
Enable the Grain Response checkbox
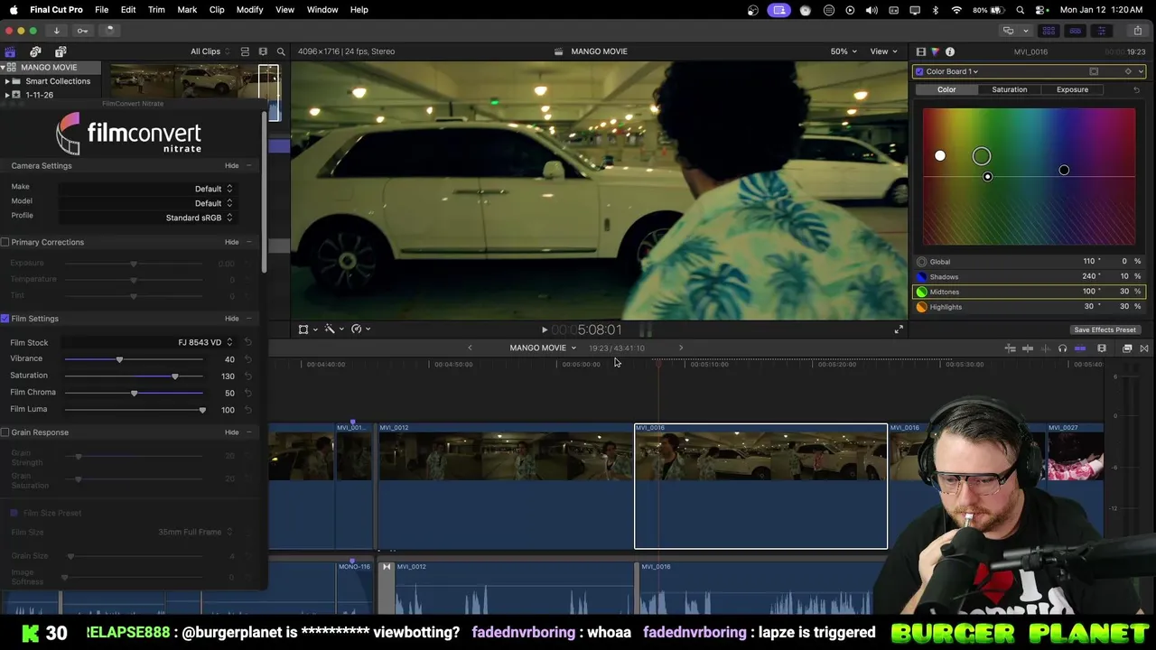coord(5,432)
